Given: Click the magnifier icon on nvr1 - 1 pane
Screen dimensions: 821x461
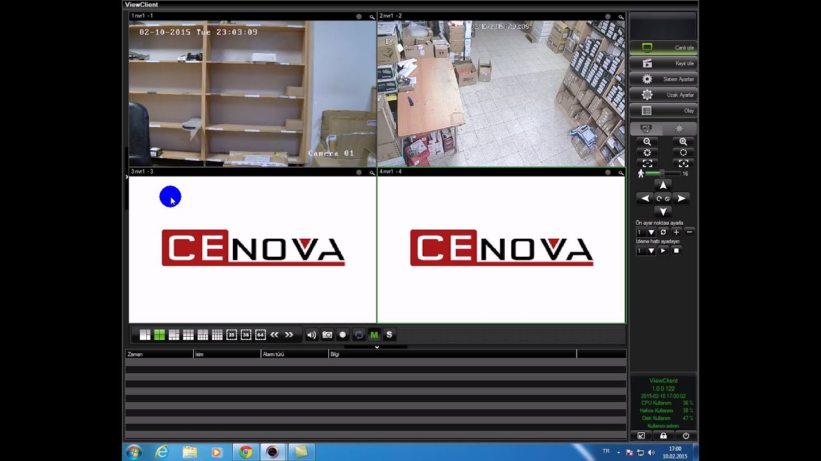Looking at the screenshot, I should 371,17.
